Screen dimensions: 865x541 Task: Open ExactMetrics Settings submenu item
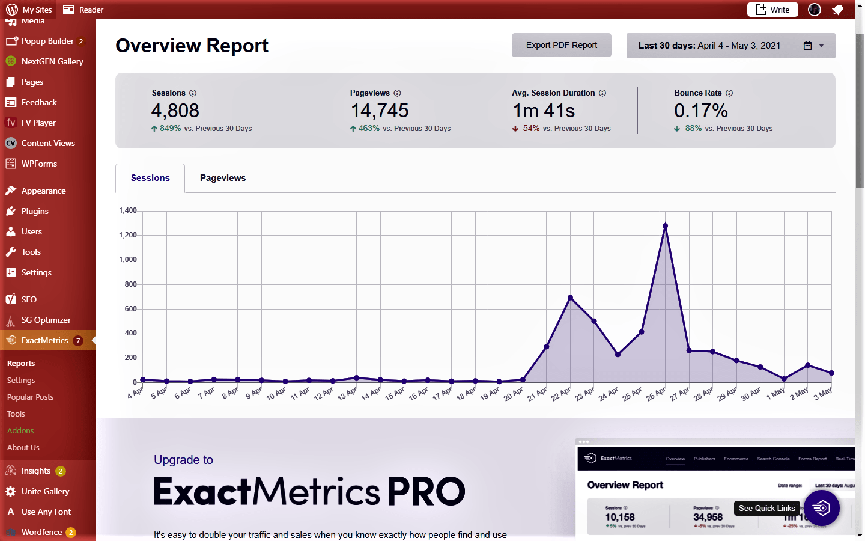pos(21,380)
